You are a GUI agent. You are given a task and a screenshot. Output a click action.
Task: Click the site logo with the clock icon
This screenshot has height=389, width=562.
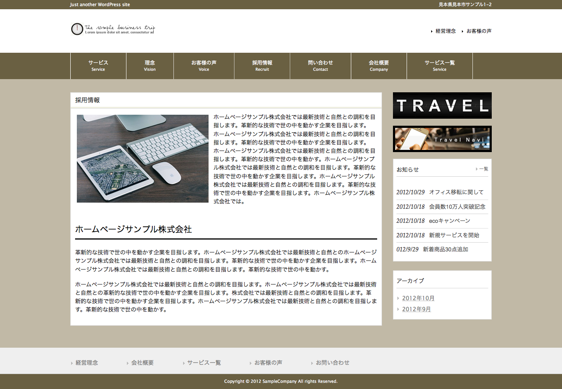(113, 29)
